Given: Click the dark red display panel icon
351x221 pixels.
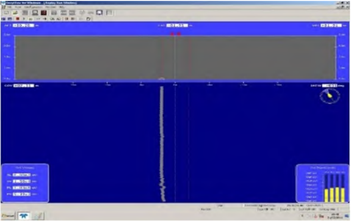Looking at the screenshot, I should 44,13.
